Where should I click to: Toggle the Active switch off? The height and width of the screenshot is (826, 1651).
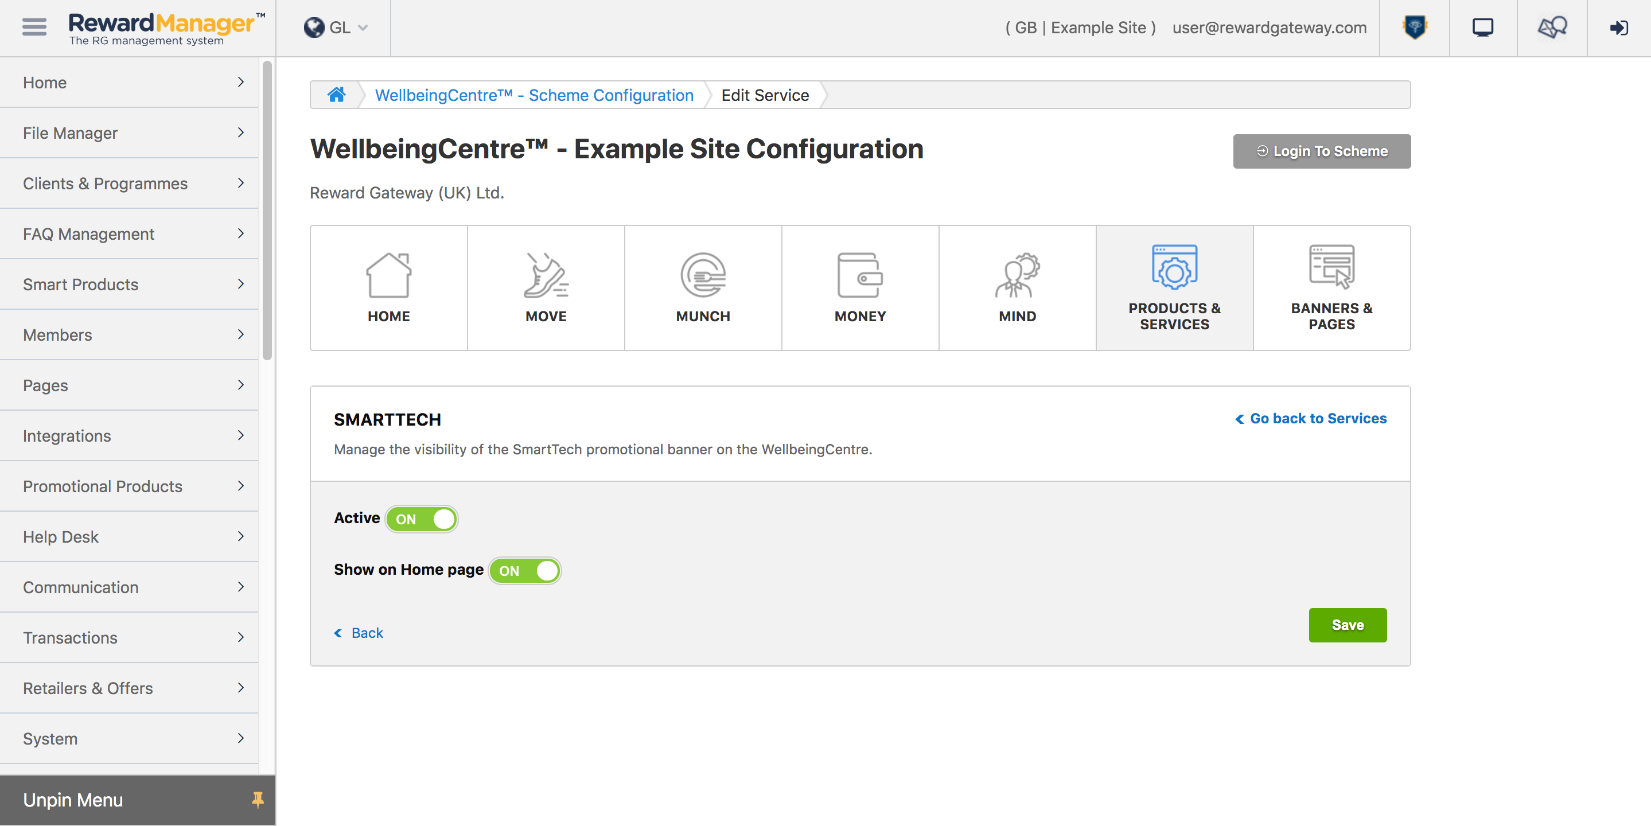422,519
